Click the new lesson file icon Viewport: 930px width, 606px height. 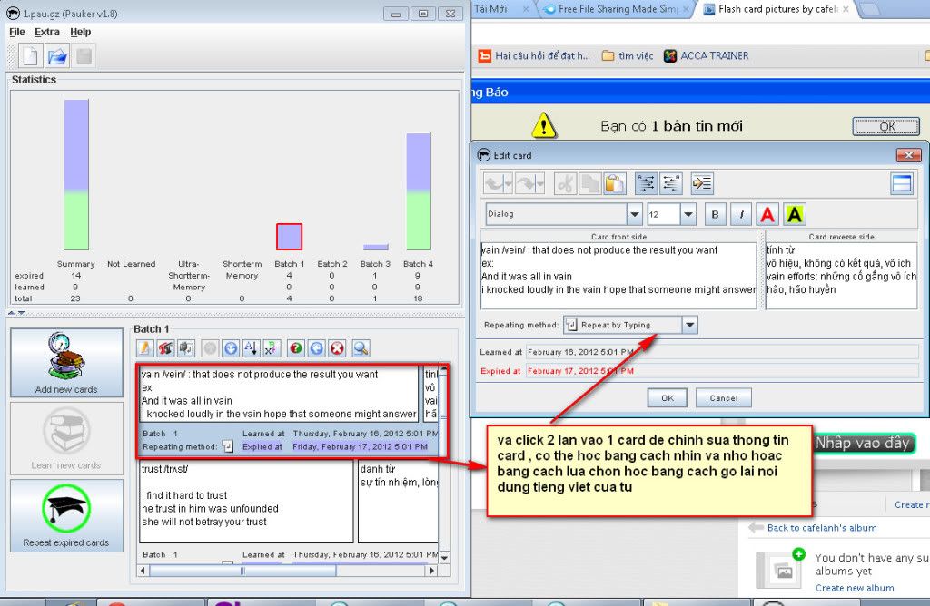[30, 55]
